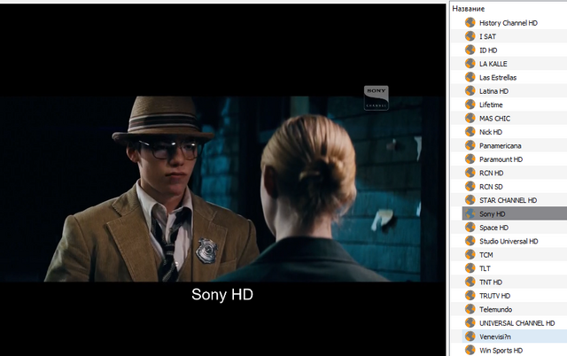Screen dimensions: 567x356
Task: Choose the TNT HD channel name
Action: pyautogui.click(x=491, y=282)
